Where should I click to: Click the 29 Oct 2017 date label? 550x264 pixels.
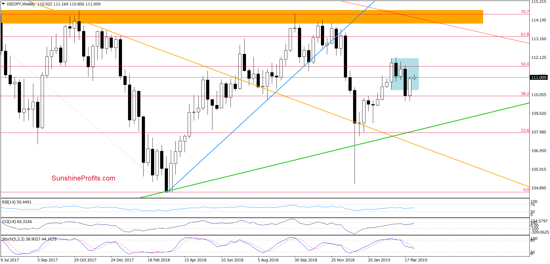[x=85, y=260]
